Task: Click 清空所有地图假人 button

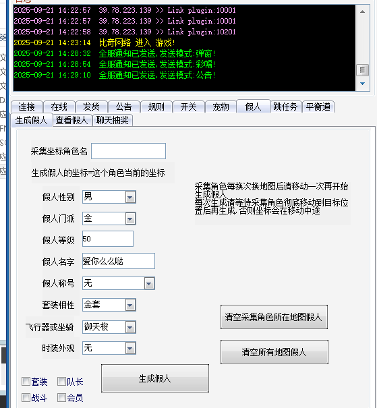Action: [274, 352]
